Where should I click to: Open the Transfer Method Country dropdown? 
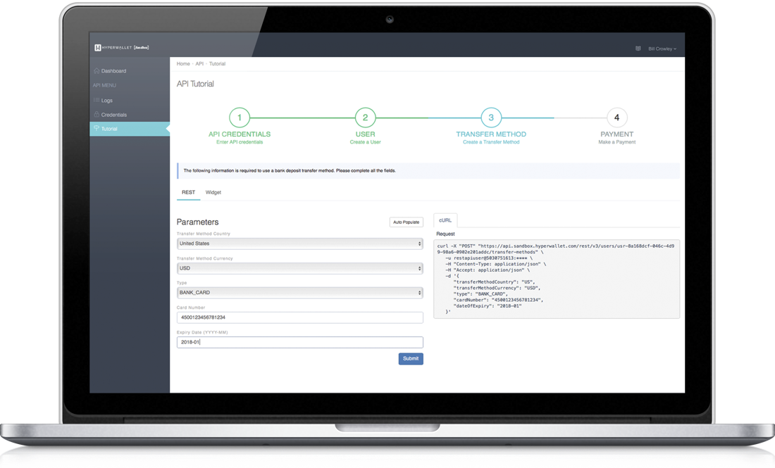tap(300, 244)
